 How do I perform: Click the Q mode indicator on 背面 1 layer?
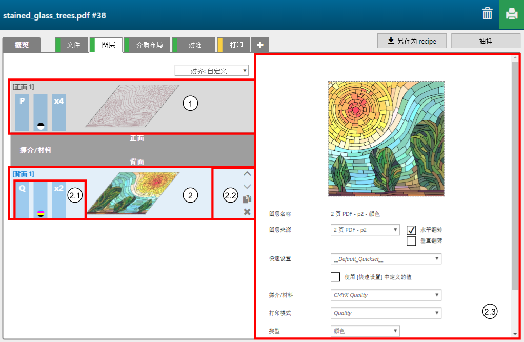(22, 200)
